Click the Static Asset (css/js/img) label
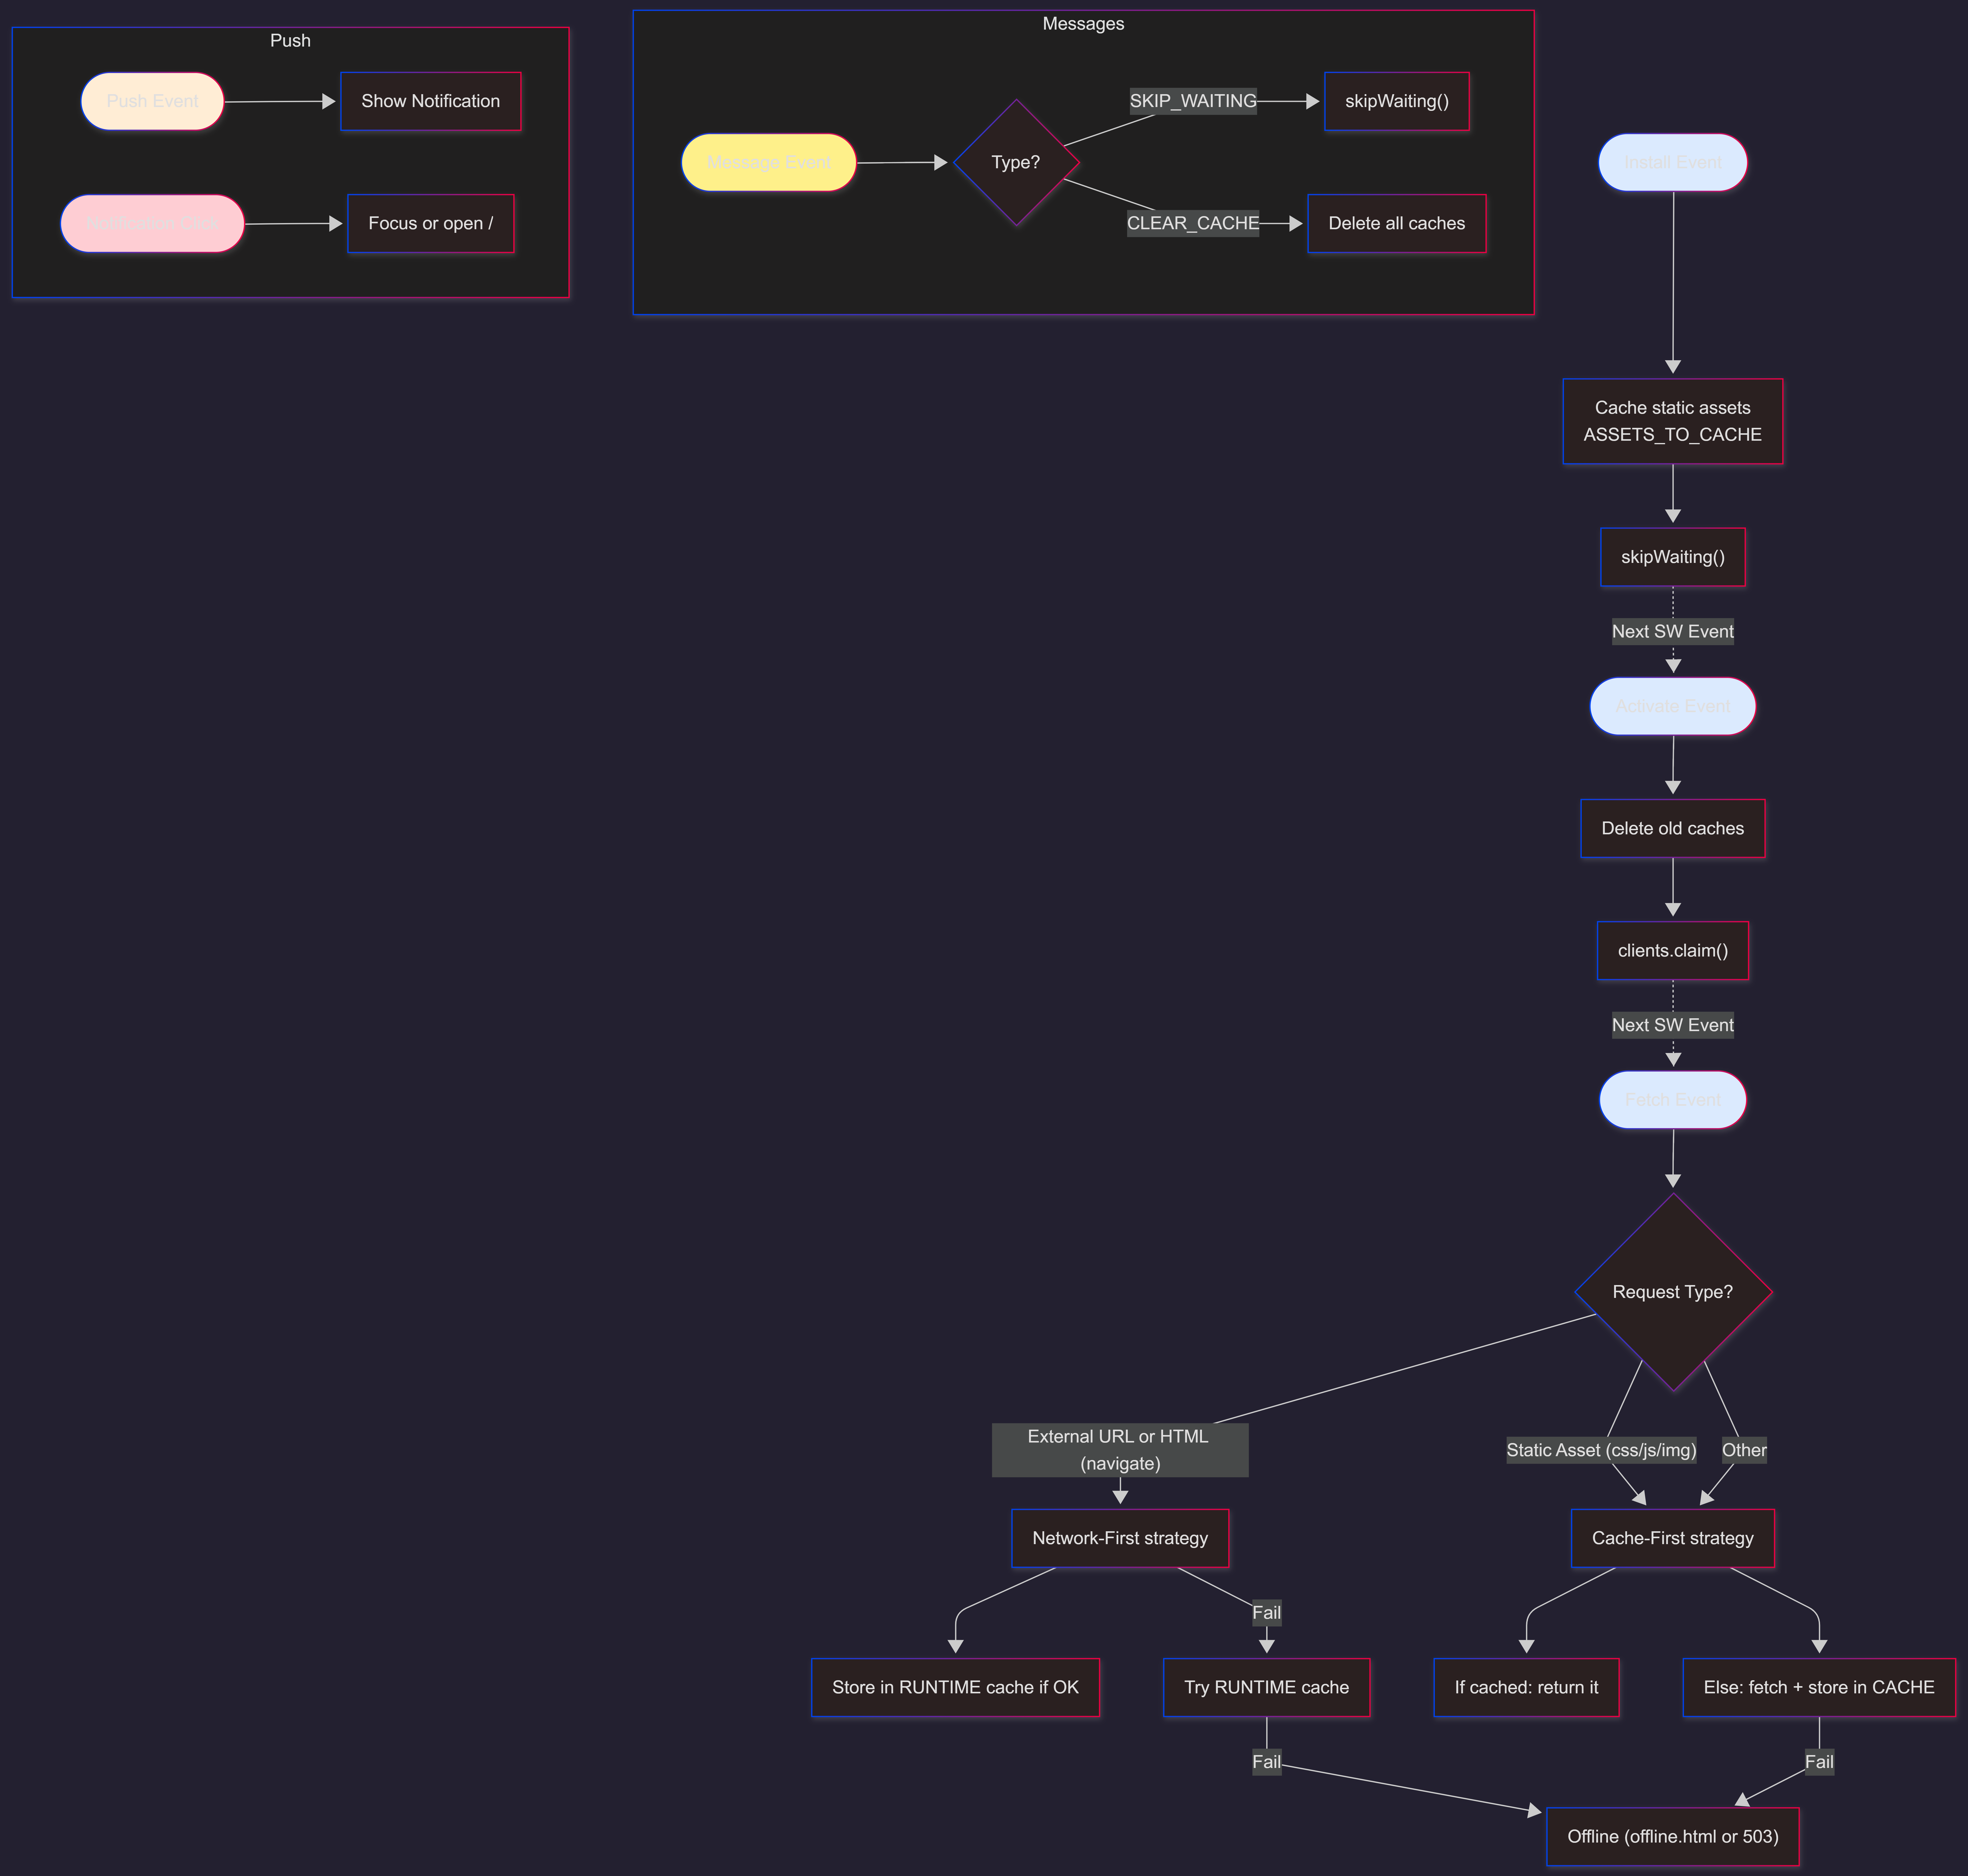This screenshot has height=1876, width=1968. coord(1601,1450)
